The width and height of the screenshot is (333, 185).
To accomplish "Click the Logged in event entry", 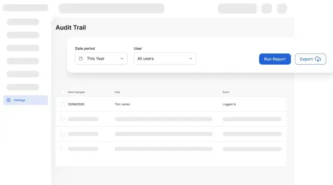I will point(229,104).
